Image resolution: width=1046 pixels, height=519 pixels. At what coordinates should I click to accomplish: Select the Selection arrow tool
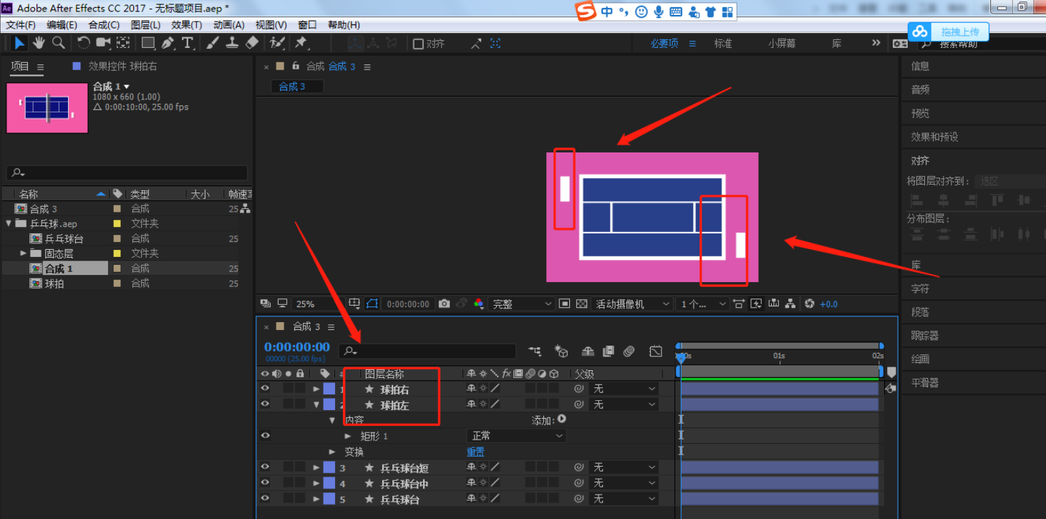click(19, 43)
